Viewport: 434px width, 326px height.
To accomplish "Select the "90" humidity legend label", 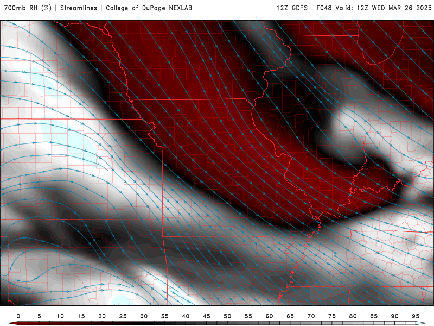I will pos(395,316).
